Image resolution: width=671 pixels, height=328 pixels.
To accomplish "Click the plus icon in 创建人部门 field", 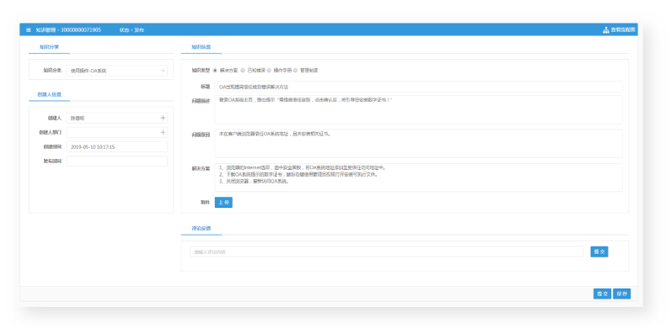I will pos(163,132).
